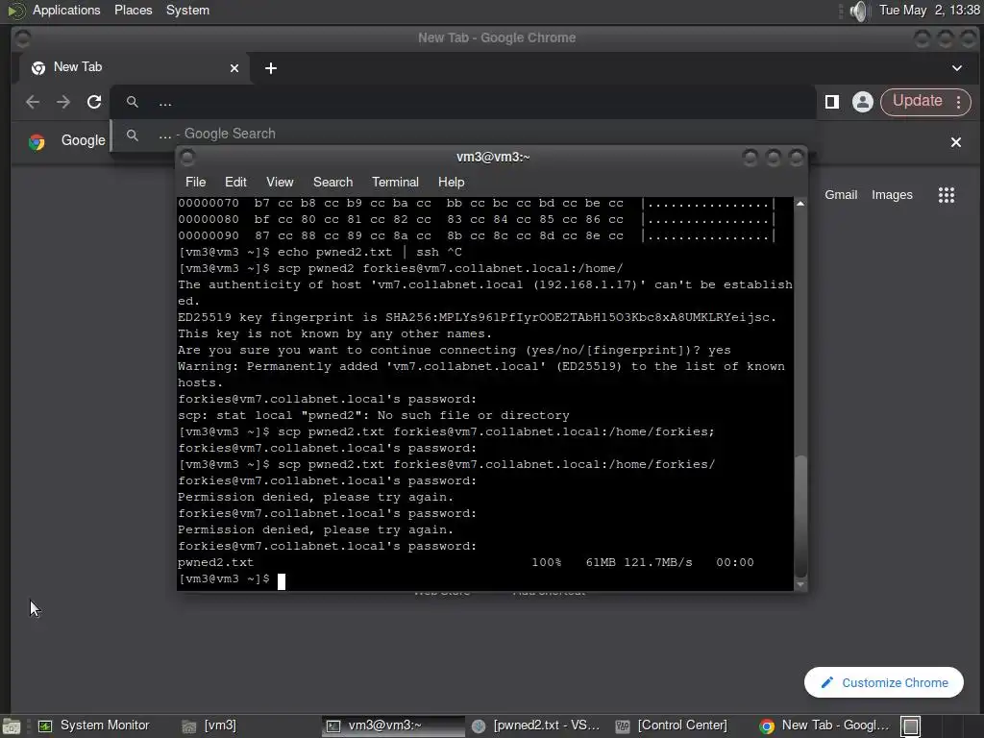Click the Applications menu logo icon

tap(15, 11)
